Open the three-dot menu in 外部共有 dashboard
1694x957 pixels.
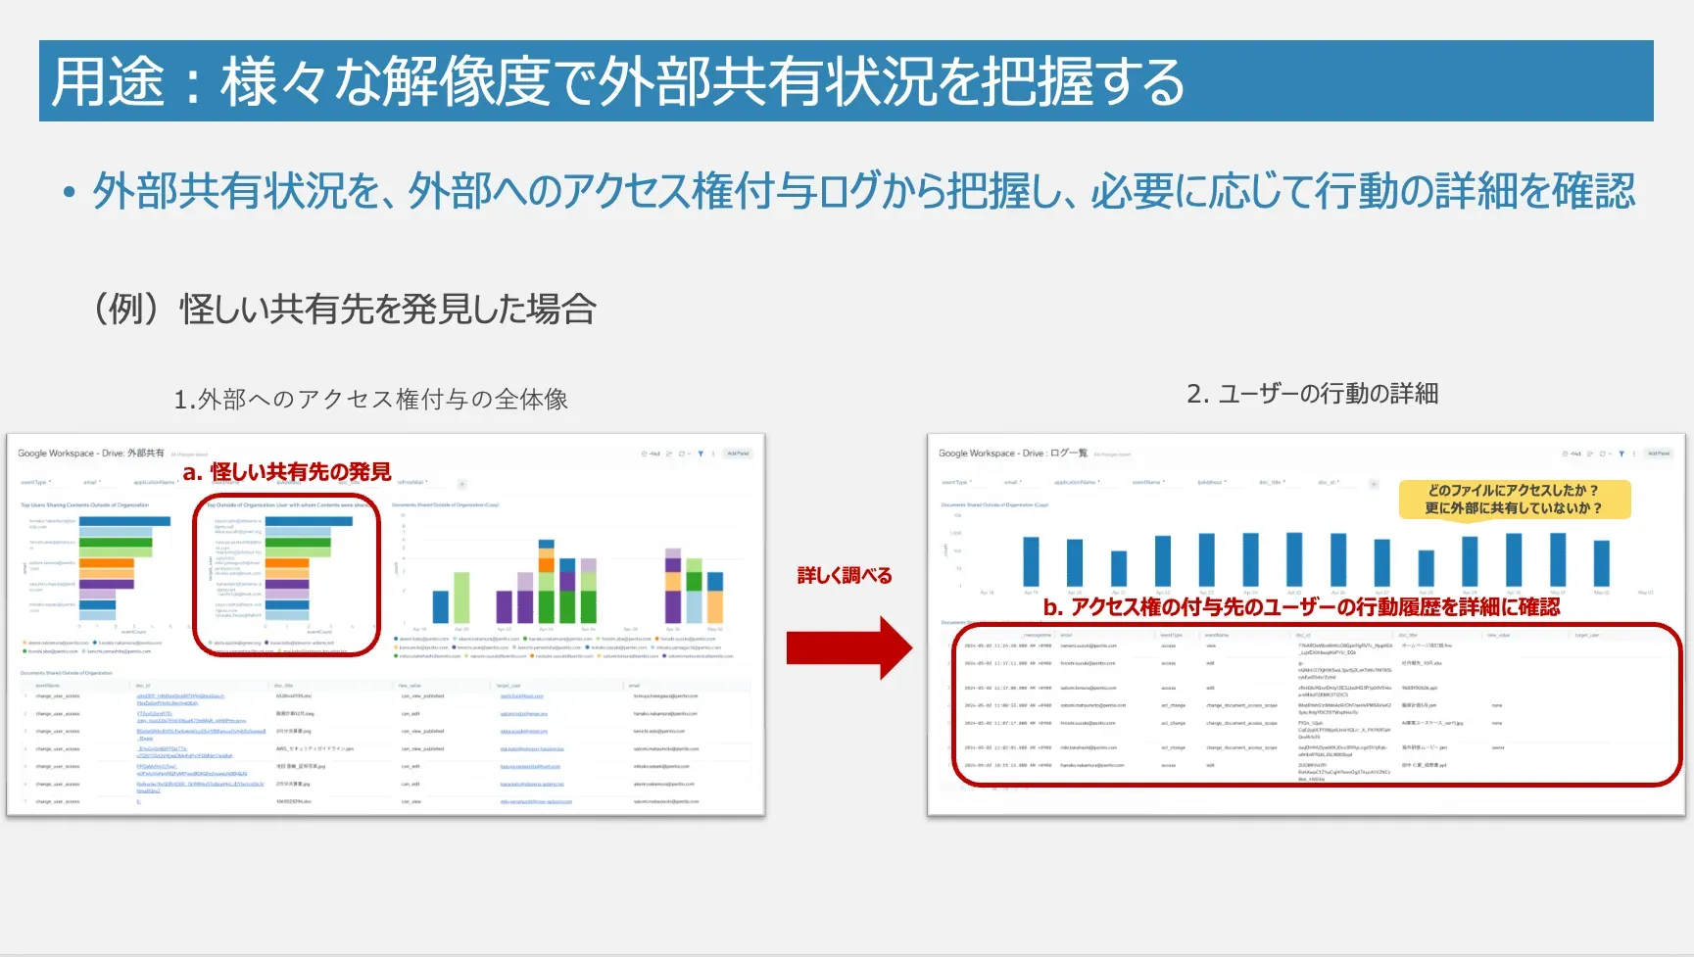[x=712, y=454]
